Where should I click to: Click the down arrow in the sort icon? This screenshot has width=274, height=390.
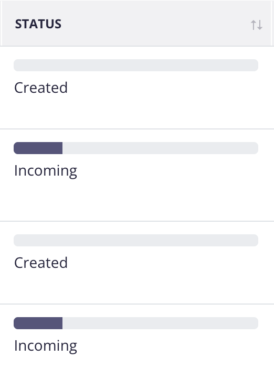coord(260,25)
